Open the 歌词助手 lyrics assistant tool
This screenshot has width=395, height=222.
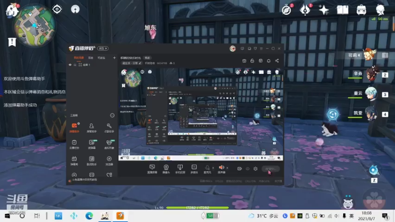point(91,161)
